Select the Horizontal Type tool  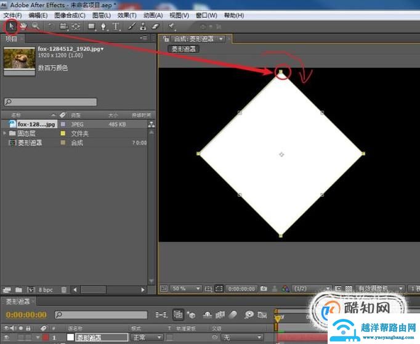coord(115,26)
